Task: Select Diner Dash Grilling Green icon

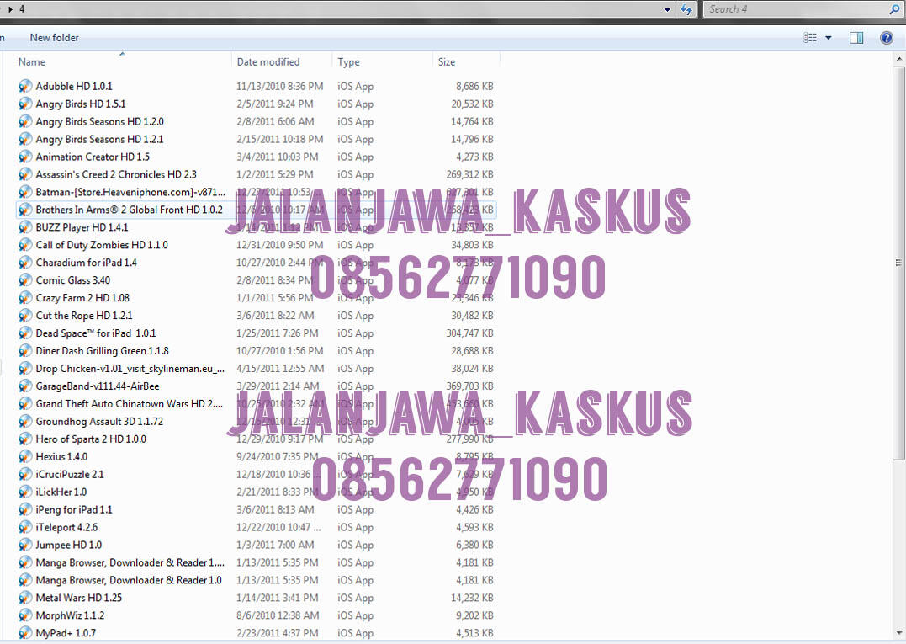Action: pyautogui.click(x=25, y=351)
